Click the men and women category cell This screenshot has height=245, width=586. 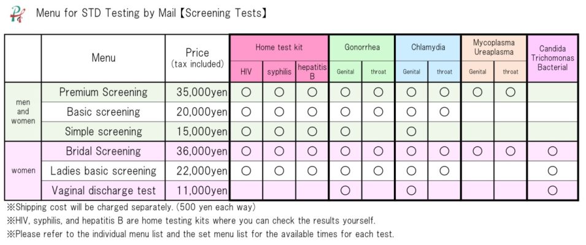(x=23, y=112)
